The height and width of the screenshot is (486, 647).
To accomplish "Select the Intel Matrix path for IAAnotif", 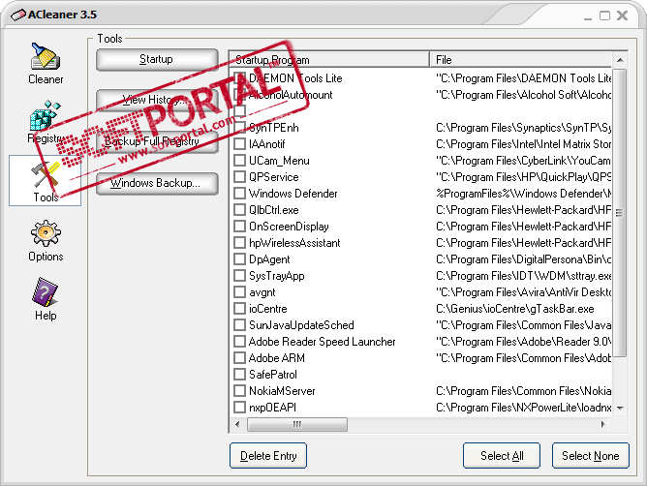I will coord(524,144).
